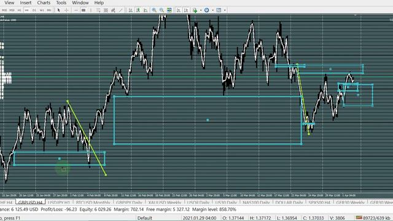Switch to the GBPUSD H4 chart tab
Screen dimensions: 393x221
pos(30,203)
